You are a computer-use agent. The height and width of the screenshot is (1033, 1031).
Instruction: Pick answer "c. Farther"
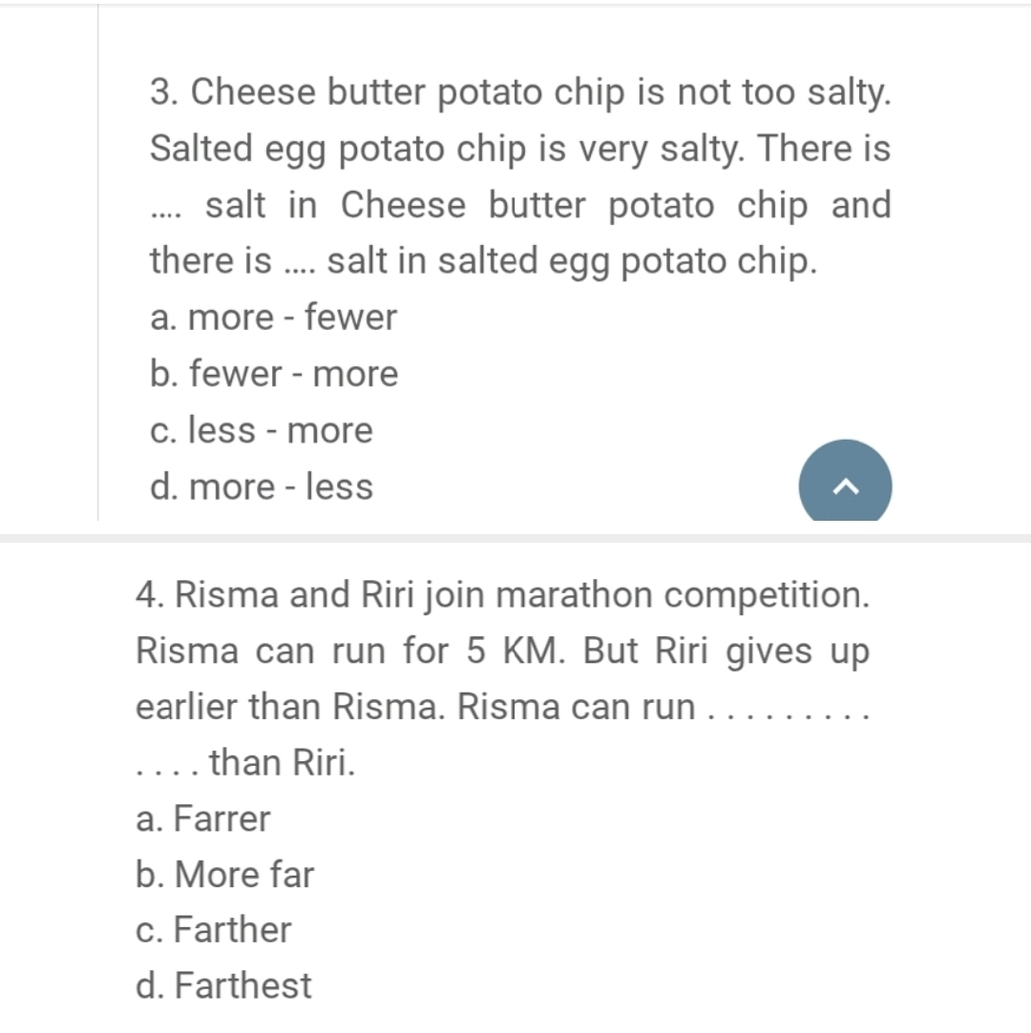(x=214, y=930)
